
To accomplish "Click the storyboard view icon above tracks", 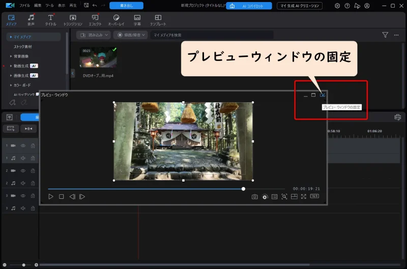I will click(10, 117).
